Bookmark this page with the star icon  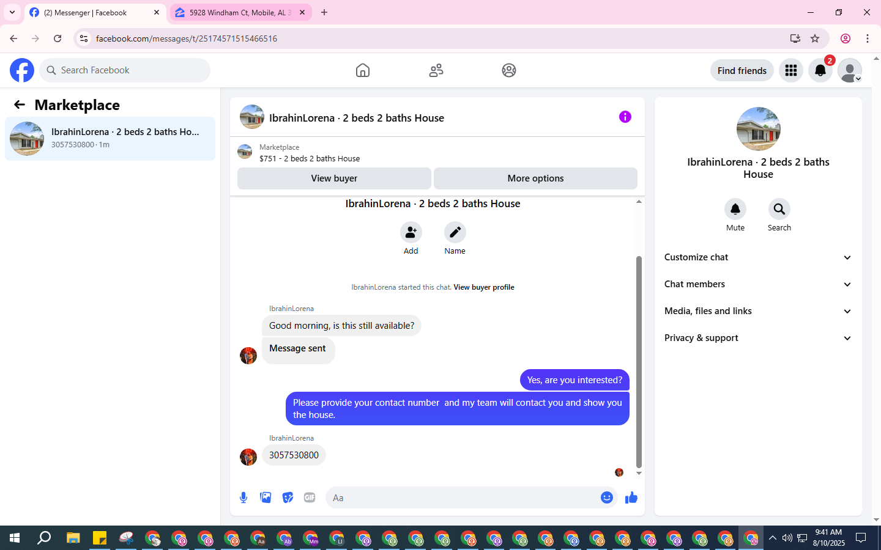pyautogui.click(x=815, y=38)
